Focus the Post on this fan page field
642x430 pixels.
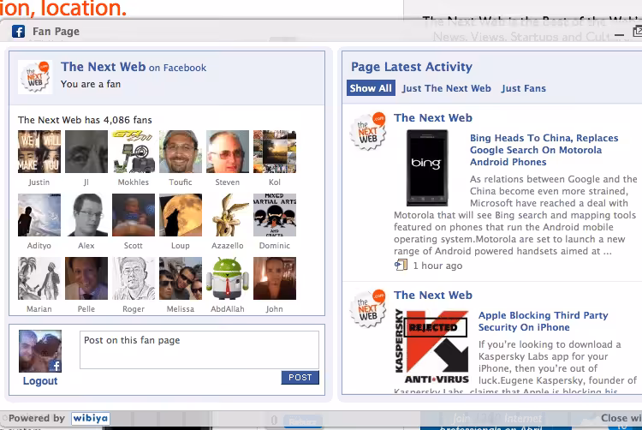[199, 350]
